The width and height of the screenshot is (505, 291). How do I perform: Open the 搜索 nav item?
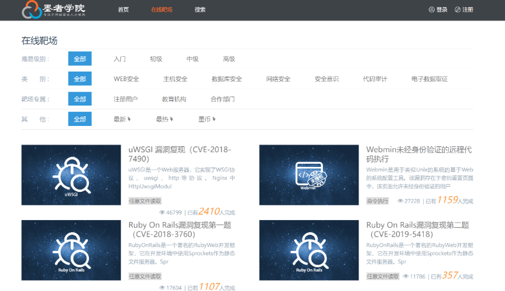[200, 10]
